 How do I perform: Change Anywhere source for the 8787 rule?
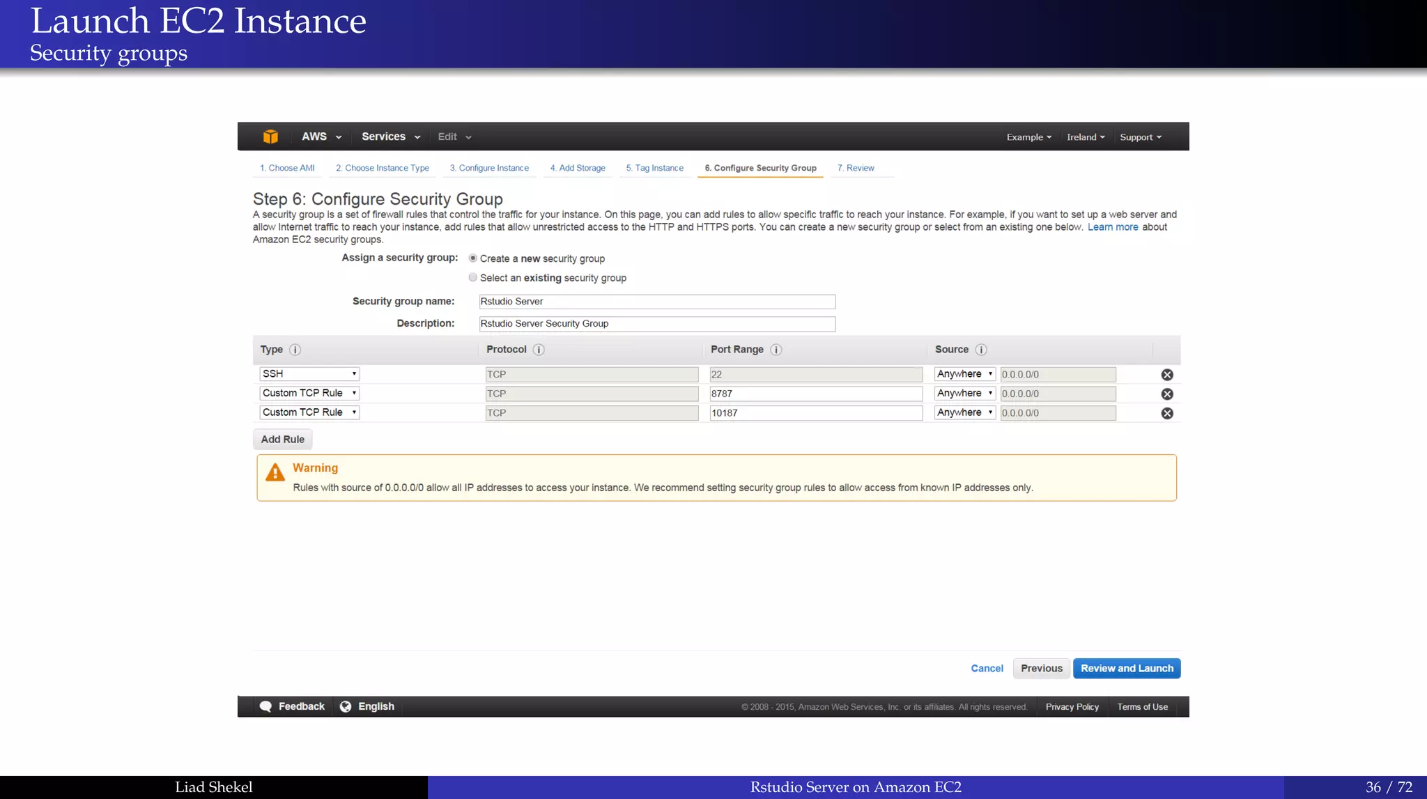click(965, 393)
